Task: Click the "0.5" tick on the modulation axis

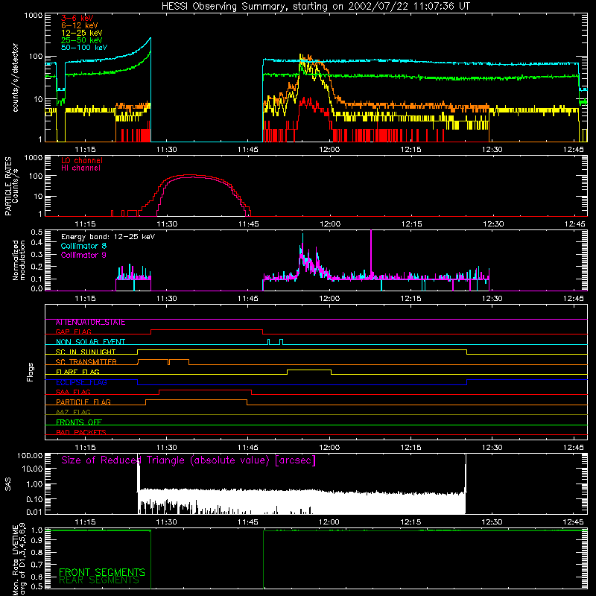Action: [x=37, y=232]
